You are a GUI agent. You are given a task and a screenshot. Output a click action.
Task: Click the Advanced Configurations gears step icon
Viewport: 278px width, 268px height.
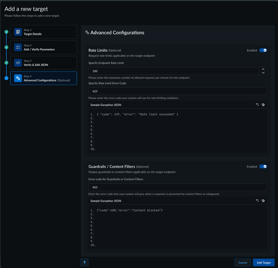[x=18, y=78]
